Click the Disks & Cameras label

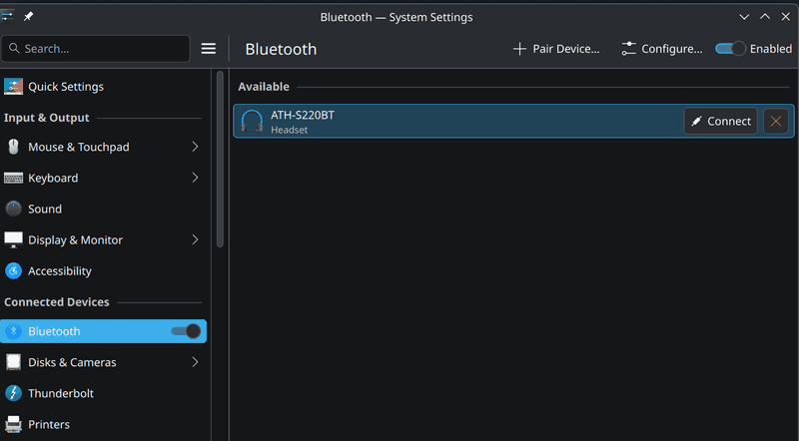point(72,362)
